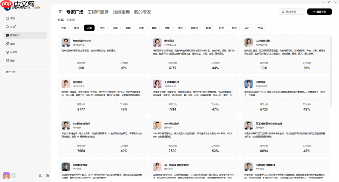The image size is (339, 182).
Task: Switch to the 我的专家 tab
Action: tap(142, 12)
